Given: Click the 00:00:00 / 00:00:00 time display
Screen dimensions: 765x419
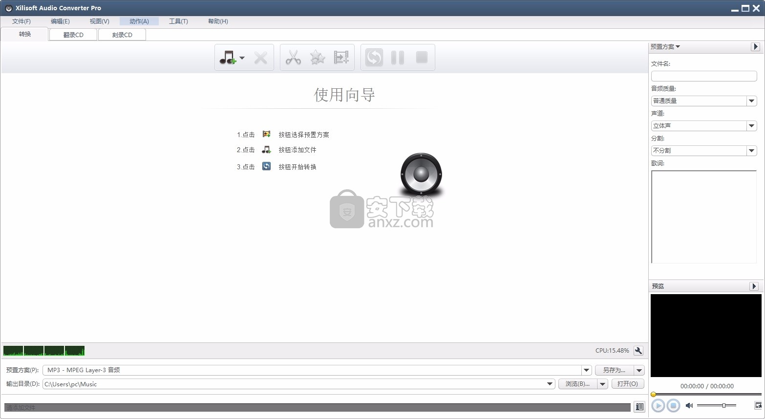Looking at the screenshot, I should pyautogui.click(x=707, y=386).
